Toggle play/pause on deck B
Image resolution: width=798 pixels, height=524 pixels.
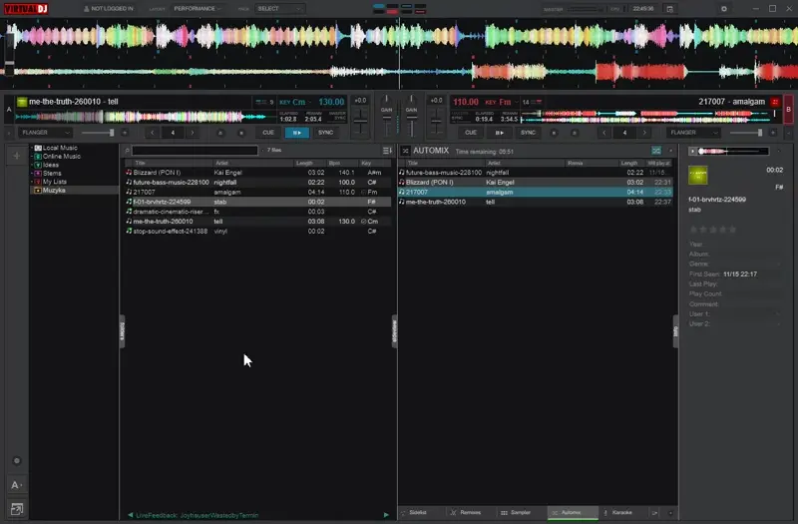click(500, 133)
